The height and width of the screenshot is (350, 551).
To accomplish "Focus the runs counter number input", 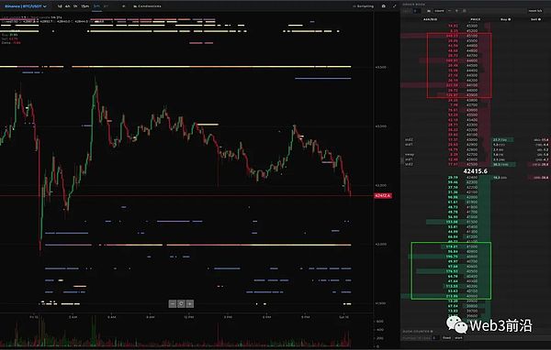I will pos(435,338).
